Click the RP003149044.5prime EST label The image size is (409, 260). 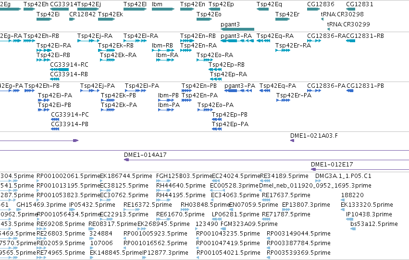[298, 234]
